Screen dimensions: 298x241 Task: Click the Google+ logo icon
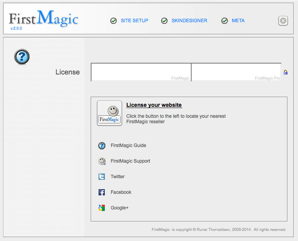pos(102,208)
